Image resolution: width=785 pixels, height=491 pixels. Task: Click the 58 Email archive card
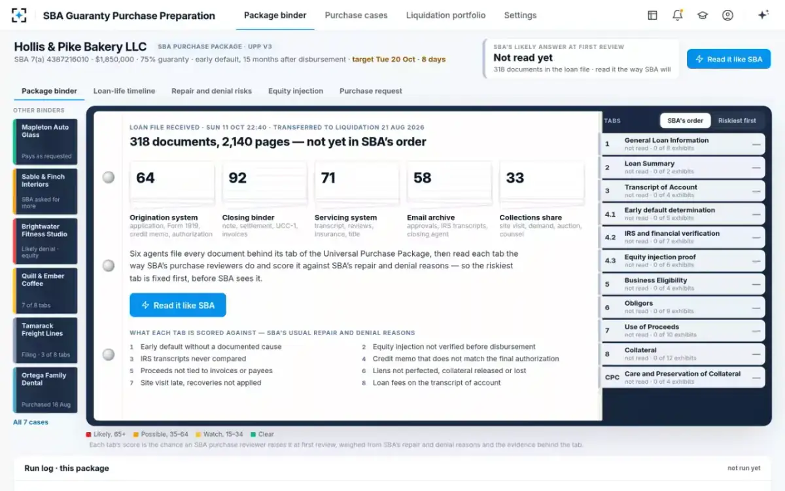point(449,200)
